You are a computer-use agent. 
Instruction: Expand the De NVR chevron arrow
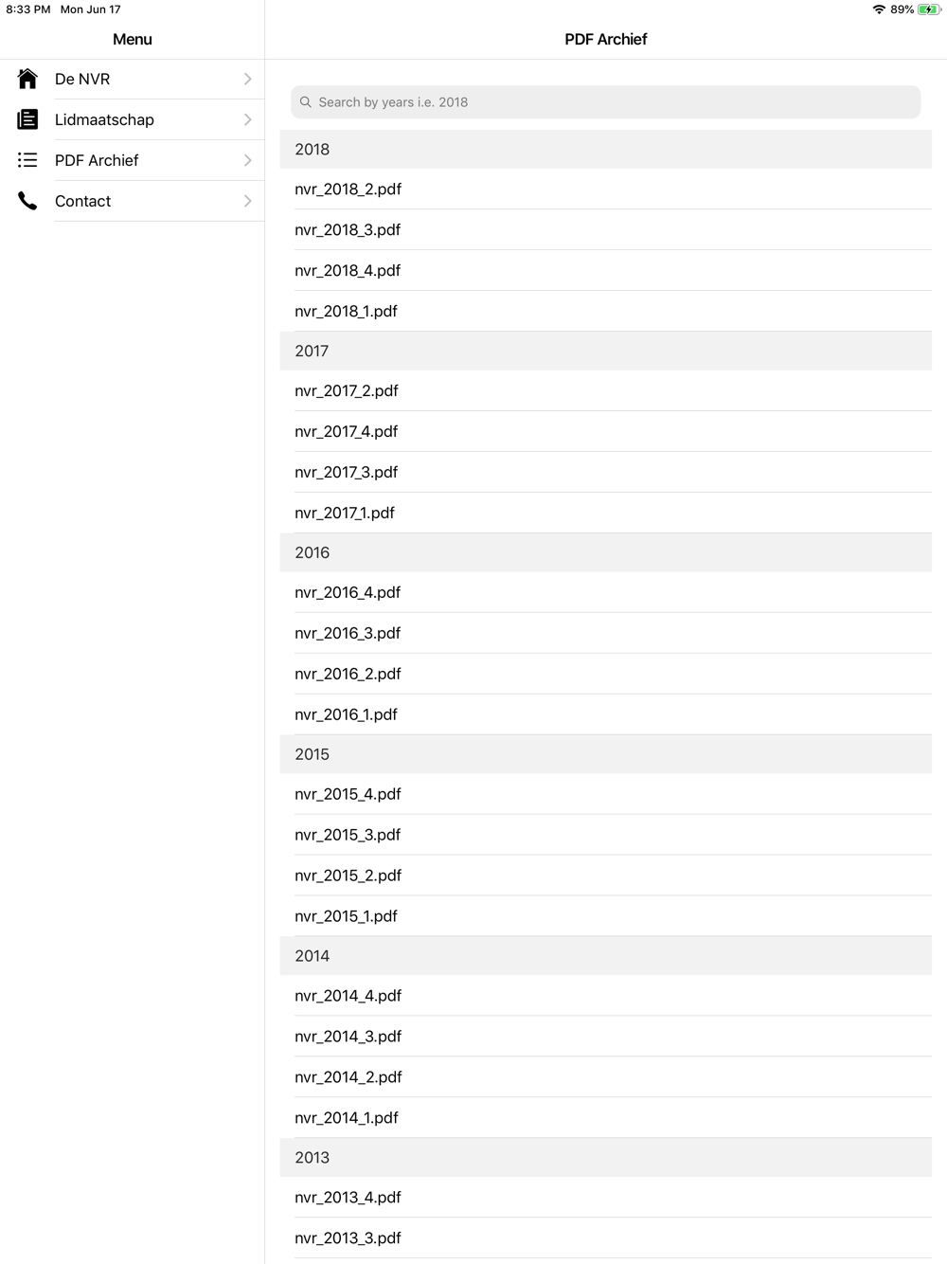[x=247, y=79]
